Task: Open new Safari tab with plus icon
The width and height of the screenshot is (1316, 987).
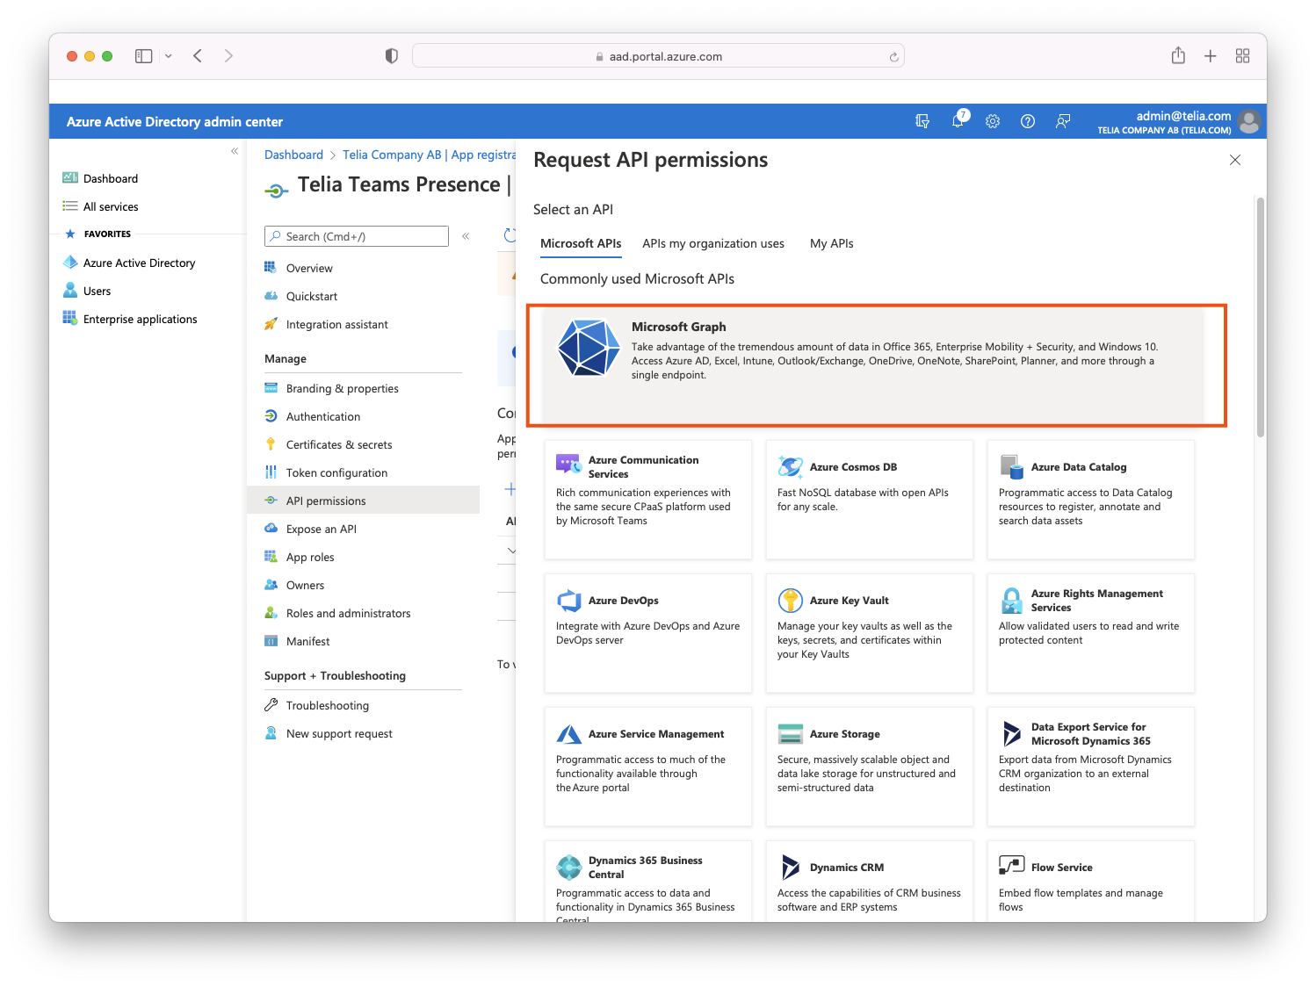Action: tap(1211, 56)
